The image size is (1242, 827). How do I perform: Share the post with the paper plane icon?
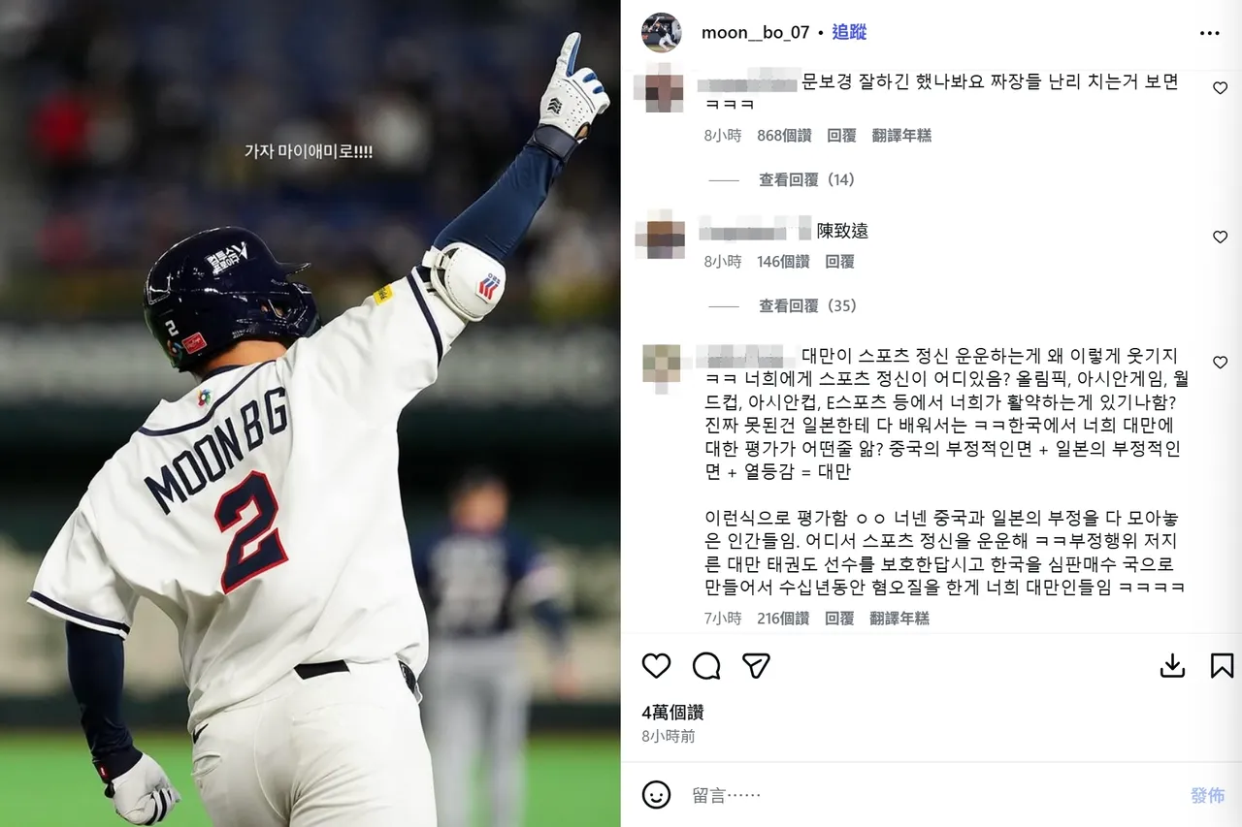tap(756, 666)
